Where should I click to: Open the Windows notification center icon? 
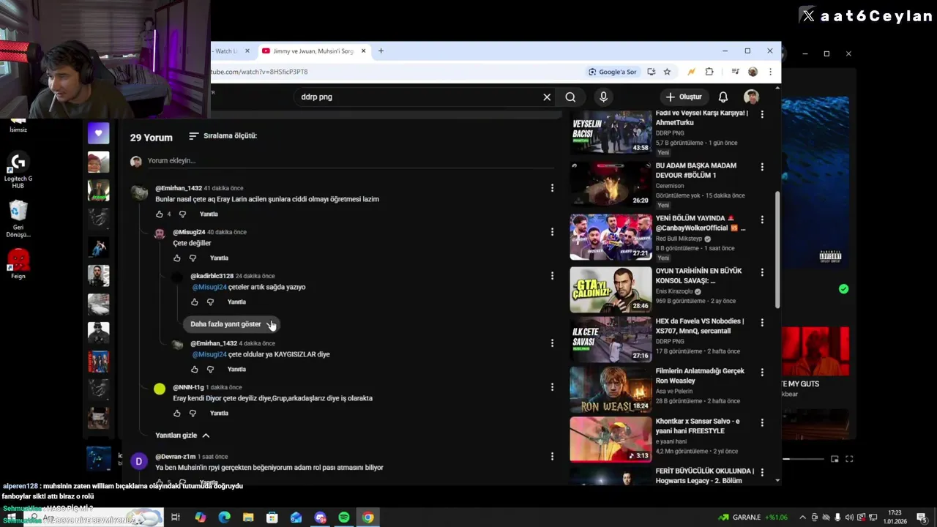[921, 517]
